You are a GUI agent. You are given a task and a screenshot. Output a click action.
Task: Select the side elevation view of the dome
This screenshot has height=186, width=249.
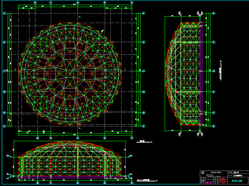pyautogui.click(x=184, y=72)
